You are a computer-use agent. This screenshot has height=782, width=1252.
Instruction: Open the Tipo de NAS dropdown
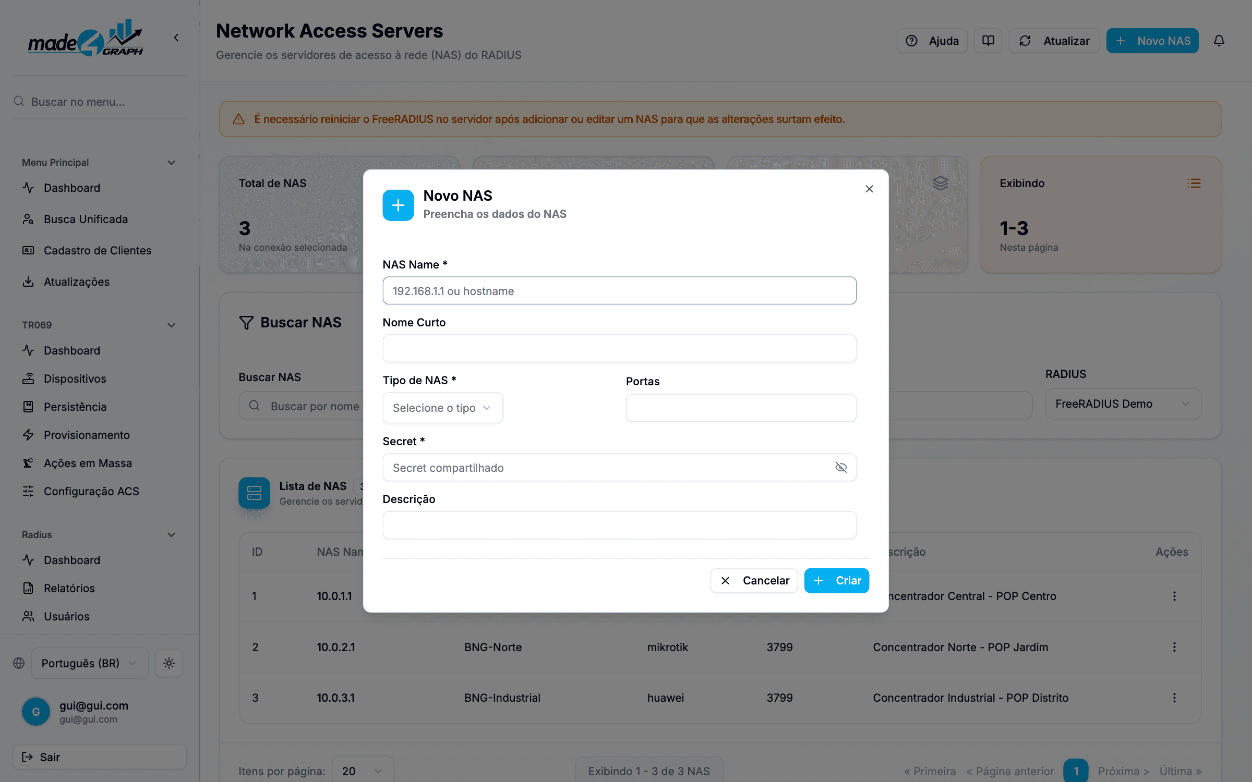pos(442,408)
